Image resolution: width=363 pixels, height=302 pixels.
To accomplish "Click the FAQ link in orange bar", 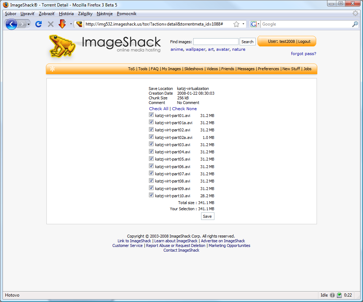I will [155, 69].
